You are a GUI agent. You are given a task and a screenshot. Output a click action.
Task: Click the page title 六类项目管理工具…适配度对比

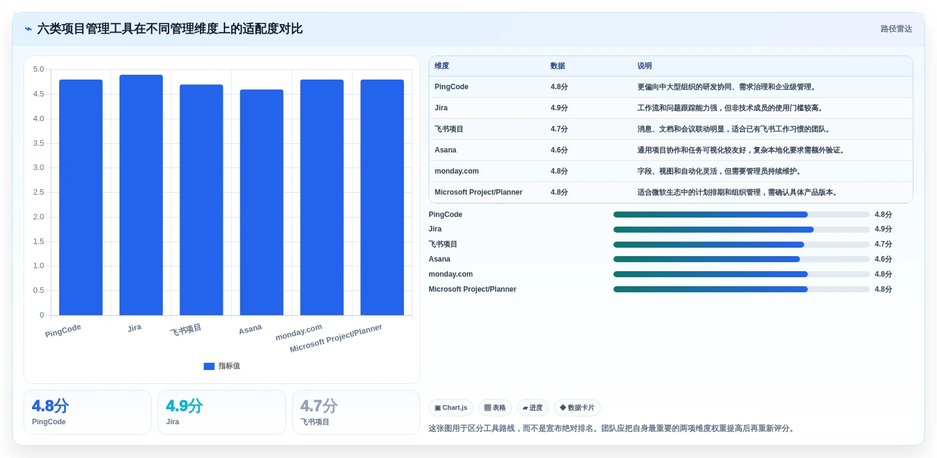coord(170,29)
